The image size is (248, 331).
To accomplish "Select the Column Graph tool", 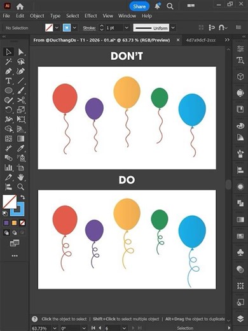I will coord(8,167).
